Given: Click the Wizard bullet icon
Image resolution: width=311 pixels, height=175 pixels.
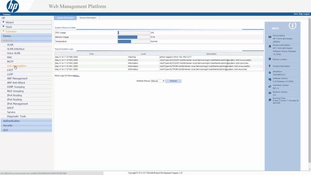Looking at the screenshot, I should [x=3, y=22].
